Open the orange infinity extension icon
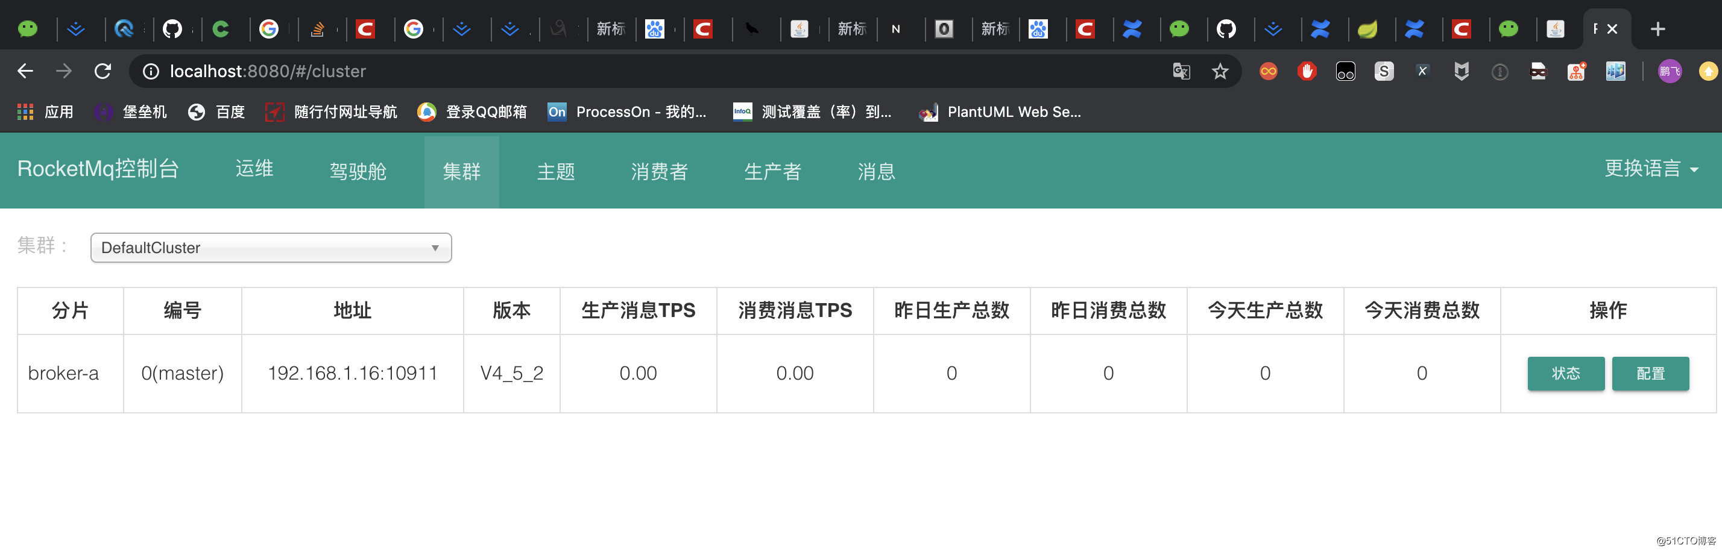The image size is (1722, 552). point(1268,72)
